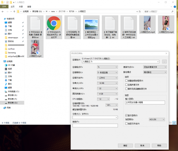Enable 加密文件名 checkbox

click(x=126, y=124)
